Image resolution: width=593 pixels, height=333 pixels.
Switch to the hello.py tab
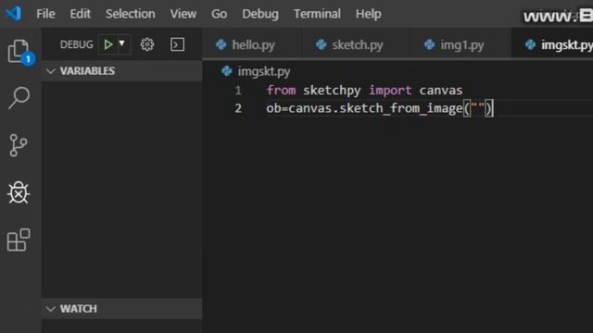click(x=253, y=45)
